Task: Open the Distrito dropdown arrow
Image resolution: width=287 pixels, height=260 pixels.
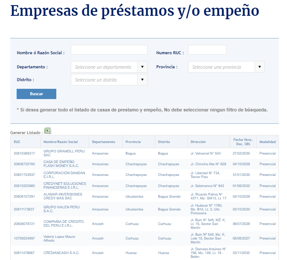Action: click(x=142, y=80)
